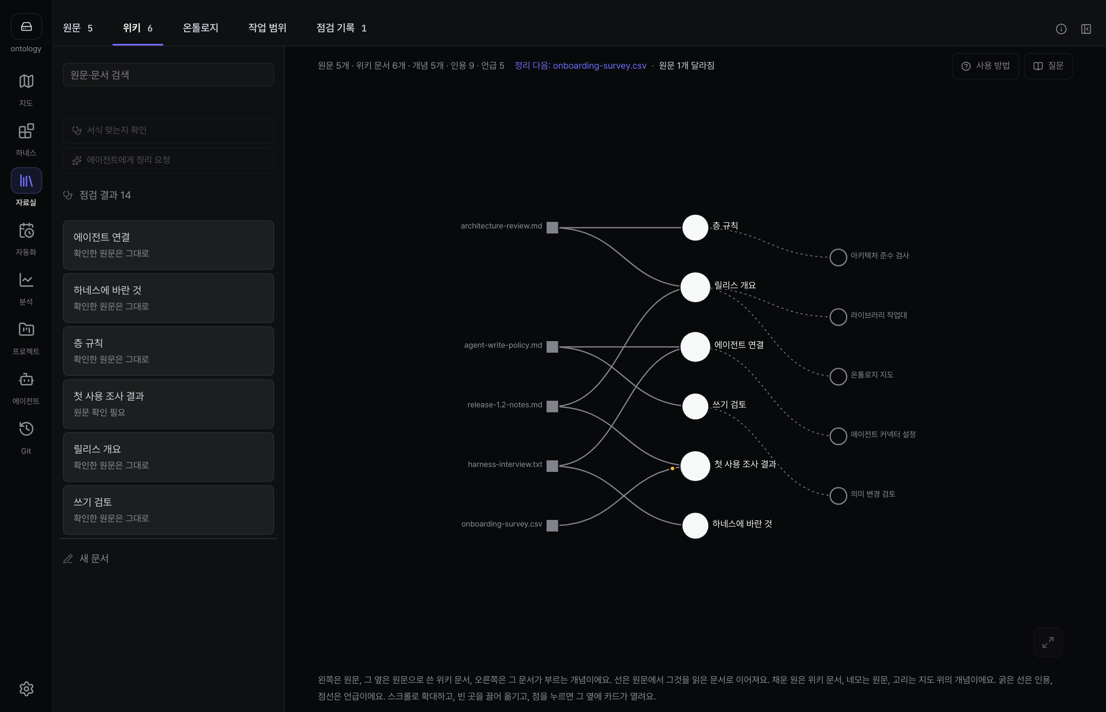Open the 하네스 sidebar section
1106x712 pixels.
coord(26,139)
